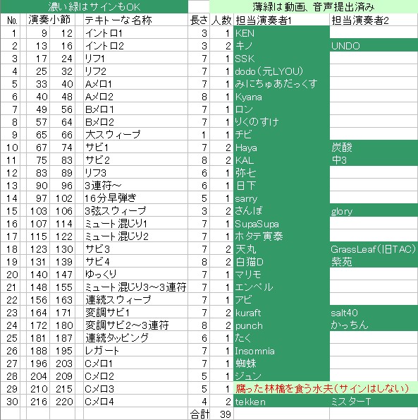Viewport: 418px width, 420px height.
Task: Select the 日下 cell
Action: pos(282,186)
